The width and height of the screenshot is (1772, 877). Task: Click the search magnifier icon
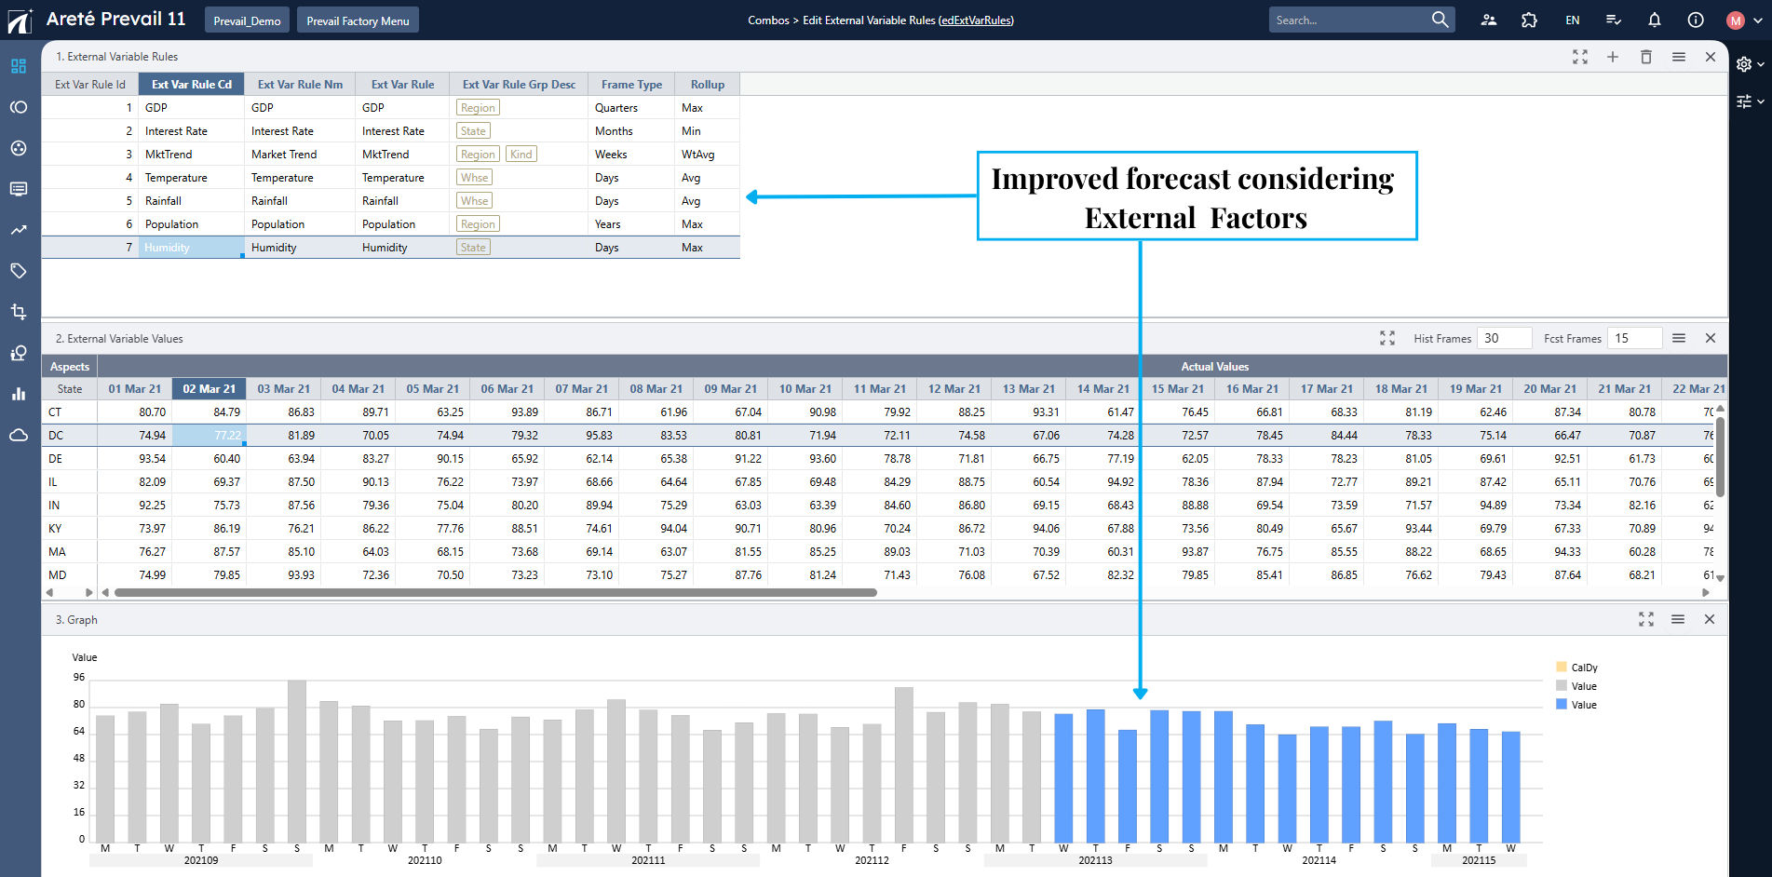(x=1440, y=19)
